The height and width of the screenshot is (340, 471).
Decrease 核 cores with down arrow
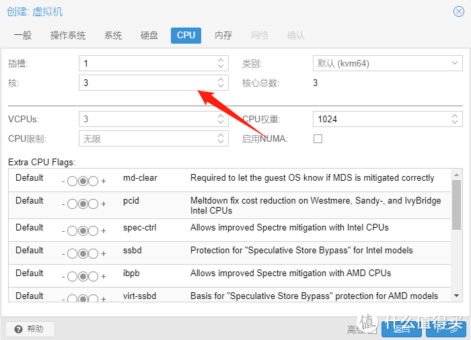(221, 86)
